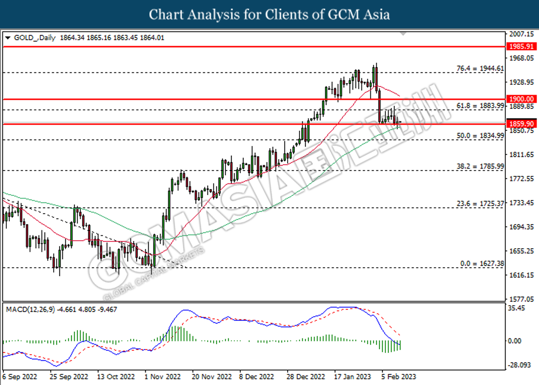Click the 0.0 = 1627.38 Fibonacci label

tap(482, 263)
